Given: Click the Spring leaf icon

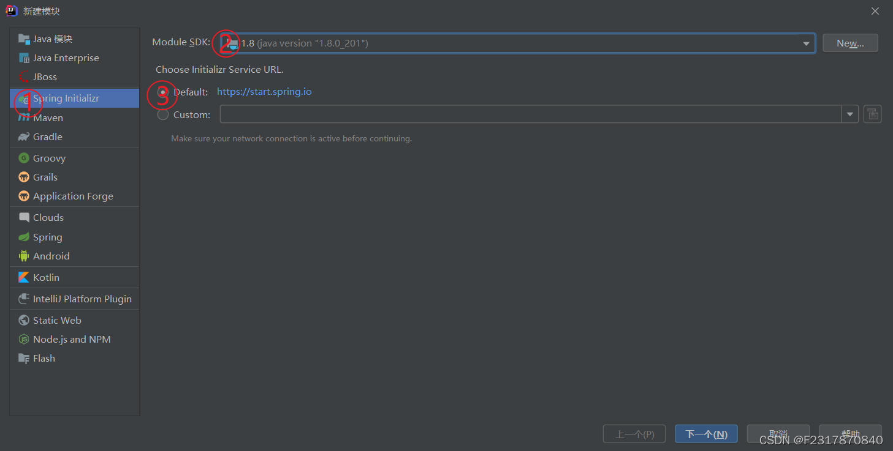Looking at the screenshot, I should click(x=24, y=237).
